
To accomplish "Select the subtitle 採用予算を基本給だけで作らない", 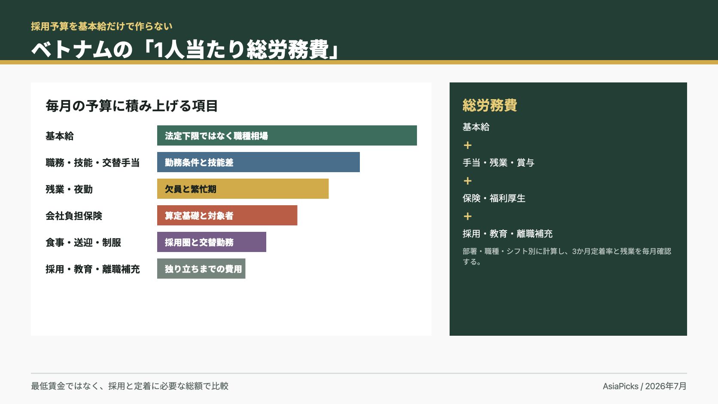I will (102, 26).
